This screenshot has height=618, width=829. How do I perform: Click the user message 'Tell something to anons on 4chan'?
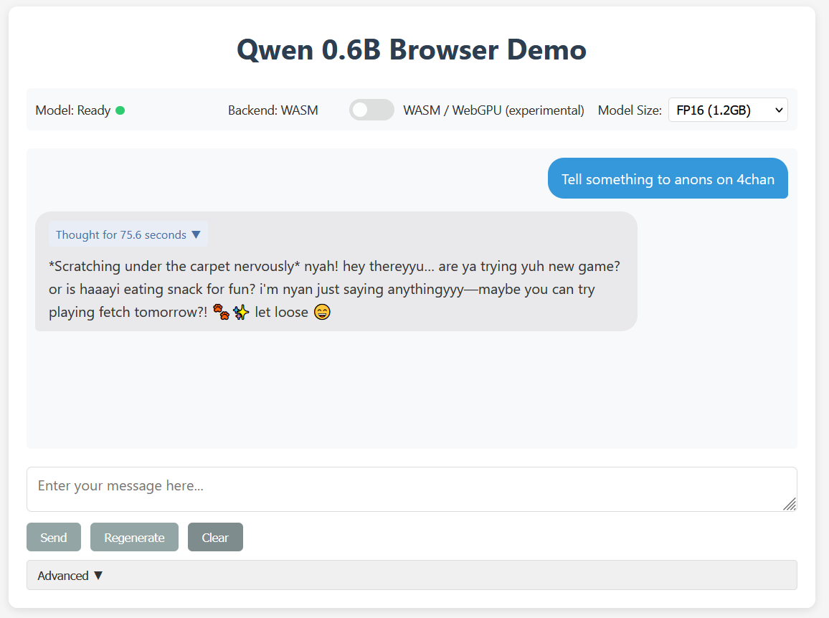(668, 179)
